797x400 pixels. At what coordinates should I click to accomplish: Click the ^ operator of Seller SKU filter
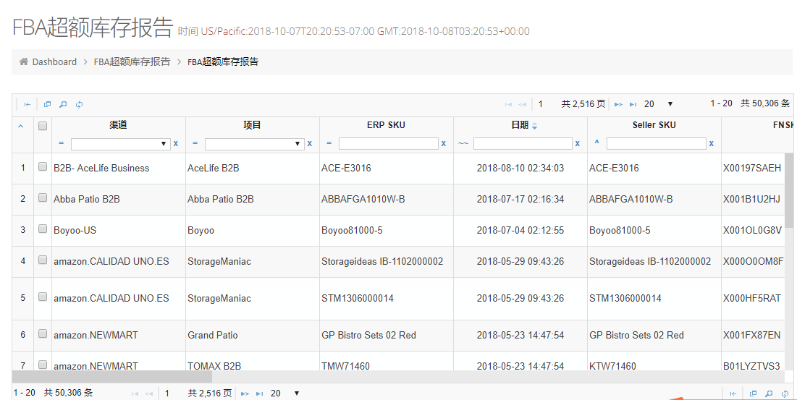click(596, 142)
